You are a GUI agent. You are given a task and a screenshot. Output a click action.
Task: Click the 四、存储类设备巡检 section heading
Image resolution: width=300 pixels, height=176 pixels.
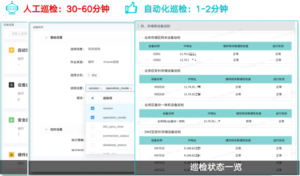(x=155, y=26)
